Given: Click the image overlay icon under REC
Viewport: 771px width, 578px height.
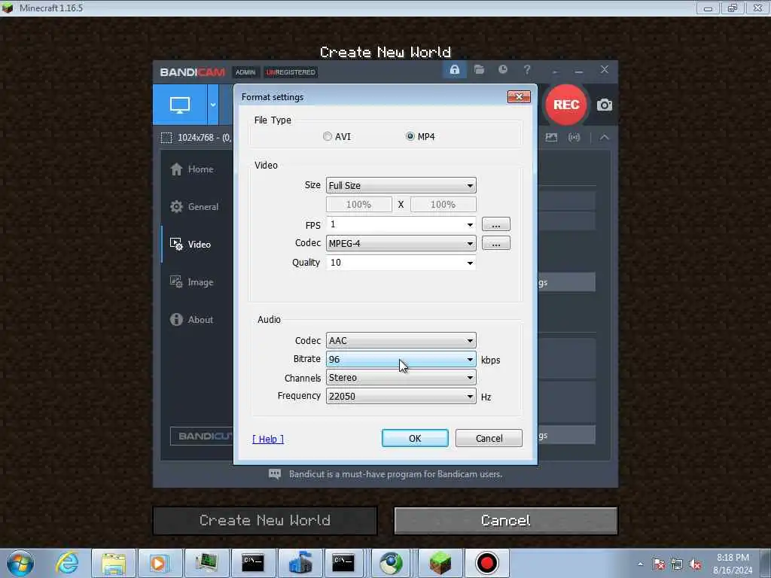Looking at the screenshot, I should click(x=551, y=138).
